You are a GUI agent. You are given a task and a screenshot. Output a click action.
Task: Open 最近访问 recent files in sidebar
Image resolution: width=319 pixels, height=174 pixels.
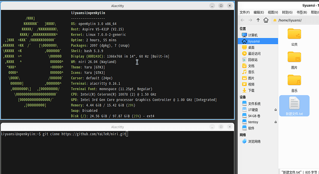pyautogui.click(x=258, y=53)
